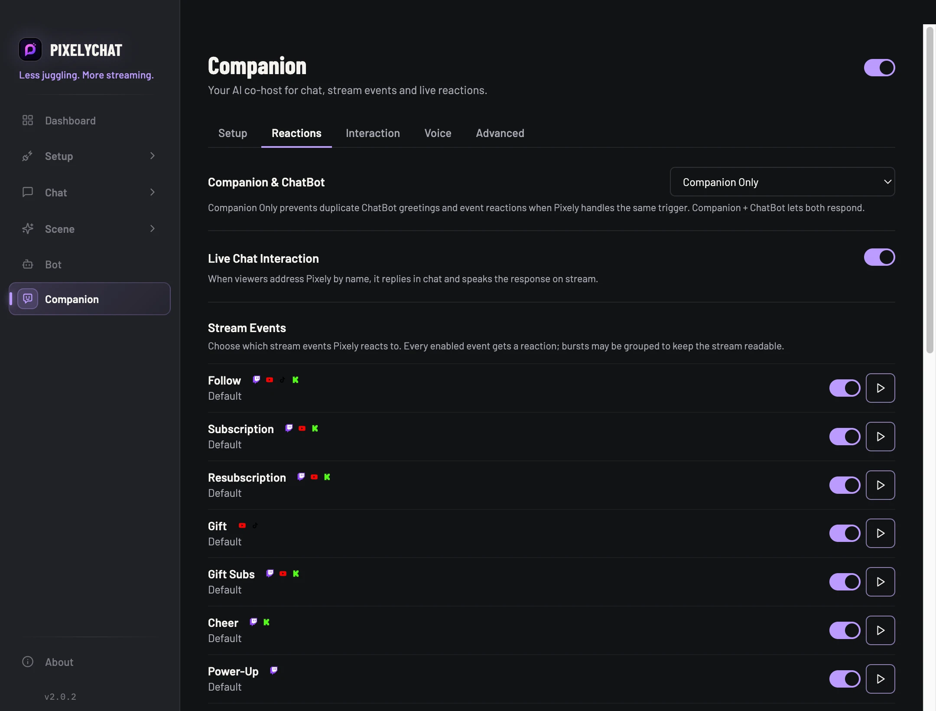936x711 pixels.
Task: Preview the Gift Subs reaction
Action: coord(880,582)
